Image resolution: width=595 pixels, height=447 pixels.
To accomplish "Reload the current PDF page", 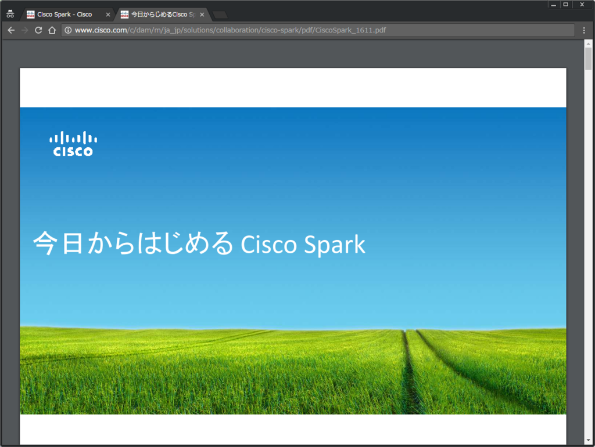I will point(38,30).
